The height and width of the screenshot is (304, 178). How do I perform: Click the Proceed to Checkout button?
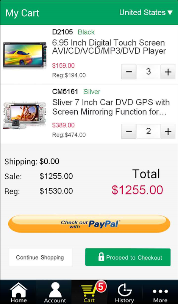coord(128,257)
